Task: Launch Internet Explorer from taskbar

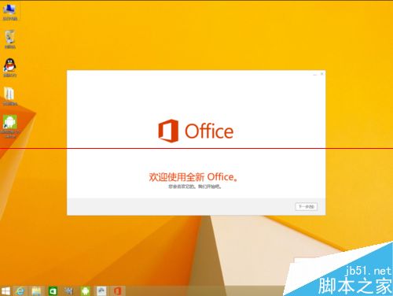Action: point(20,290)
